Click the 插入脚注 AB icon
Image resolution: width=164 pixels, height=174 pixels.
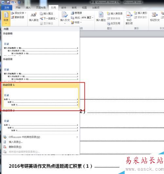[x=34, y=15]
